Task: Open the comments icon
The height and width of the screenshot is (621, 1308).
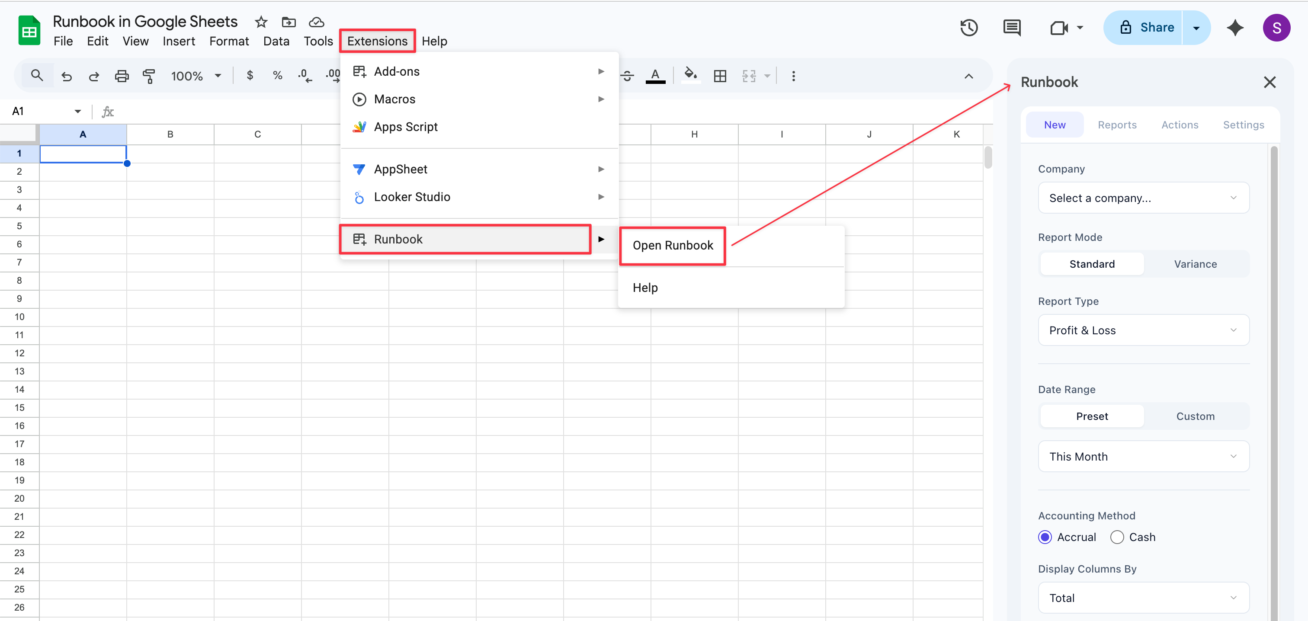Action: (x=1012, y=27)
